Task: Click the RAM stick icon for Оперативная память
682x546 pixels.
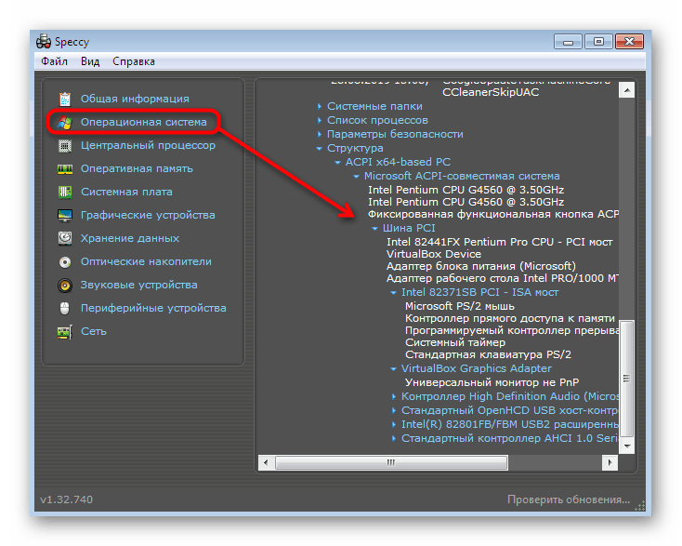Action: click(65, 169)
